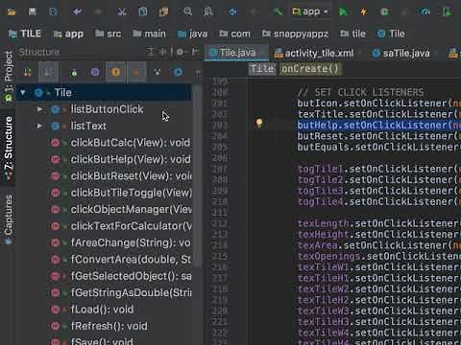Click the green Build hammer icon

click(278, 12)
